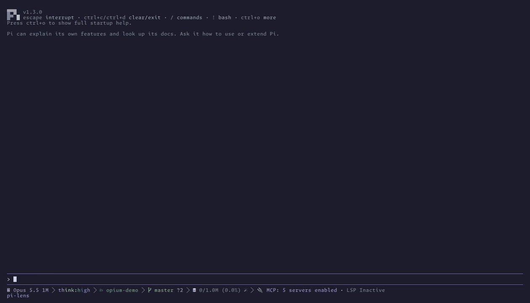Click the plug icon before MCP
Image resolution: width=530 pixels, height=303 pixels.
tap(260, 290)
